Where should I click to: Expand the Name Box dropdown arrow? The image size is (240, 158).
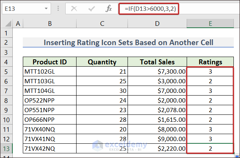click(46, 8)
